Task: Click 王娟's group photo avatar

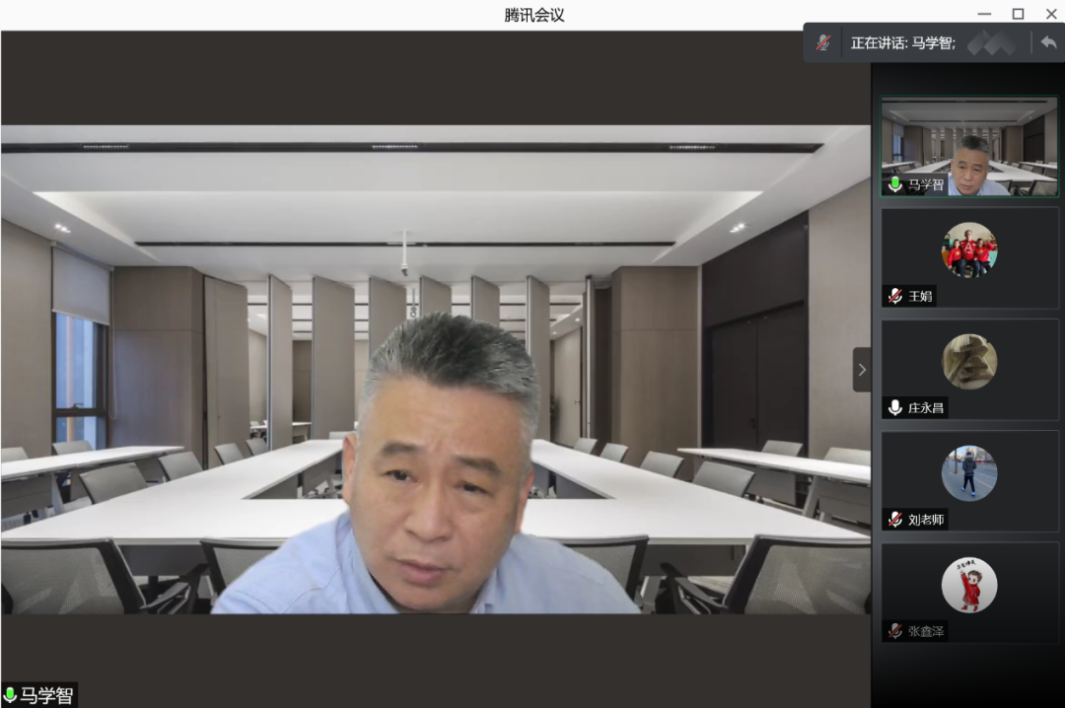Action: click(968, 249)
